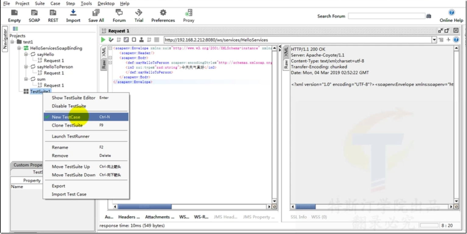467x234 pixels.
Task: Click response viewer horizontal scrollbar thumb
Action: (306, 207)
